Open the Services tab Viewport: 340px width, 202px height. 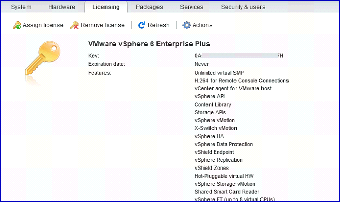pyautogui.click(x=192, y=7)
